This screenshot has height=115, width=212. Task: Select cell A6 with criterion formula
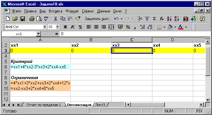point(40,67)
